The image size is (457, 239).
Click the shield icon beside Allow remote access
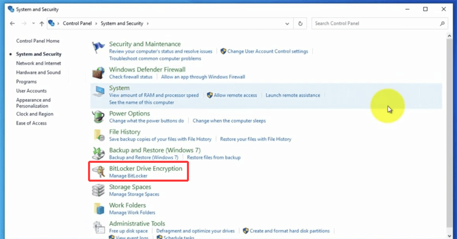210,95
